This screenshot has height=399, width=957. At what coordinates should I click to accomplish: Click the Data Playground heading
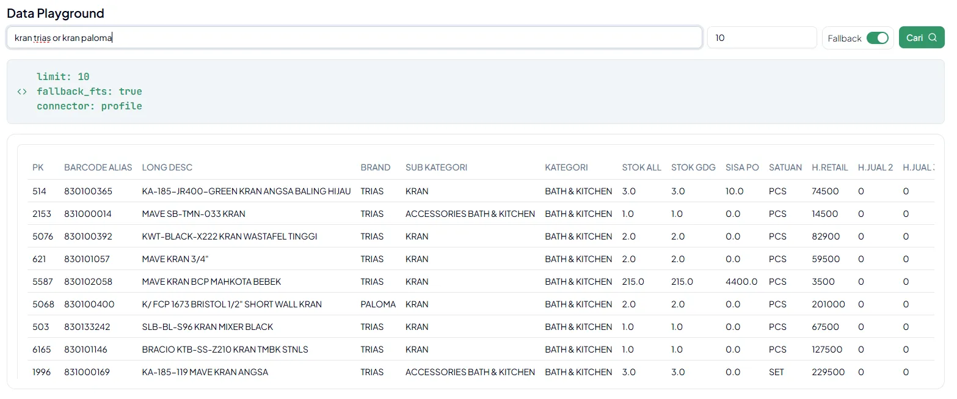click(x=56, y=13)
